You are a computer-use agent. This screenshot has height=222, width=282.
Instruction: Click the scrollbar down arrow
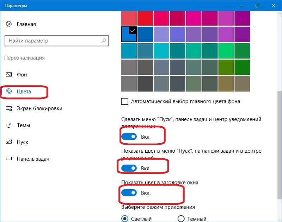(x=280, y=219)
